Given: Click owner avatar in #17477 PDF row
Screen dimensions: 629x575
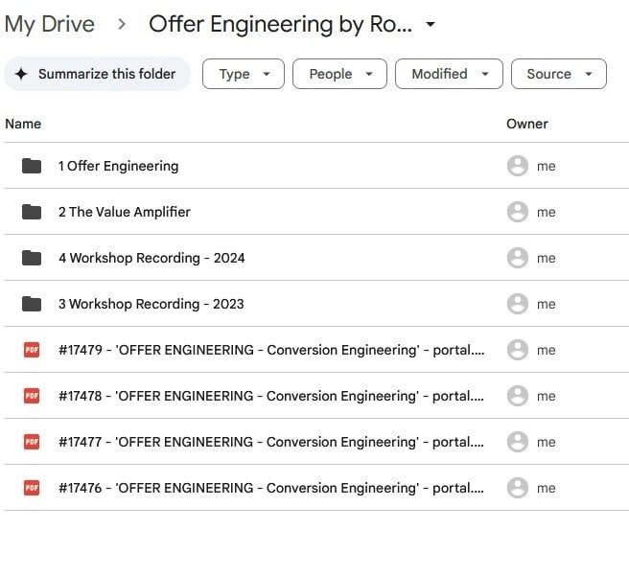Looking at the screenshot, I should pyautogui.click(x=518, y=442).
